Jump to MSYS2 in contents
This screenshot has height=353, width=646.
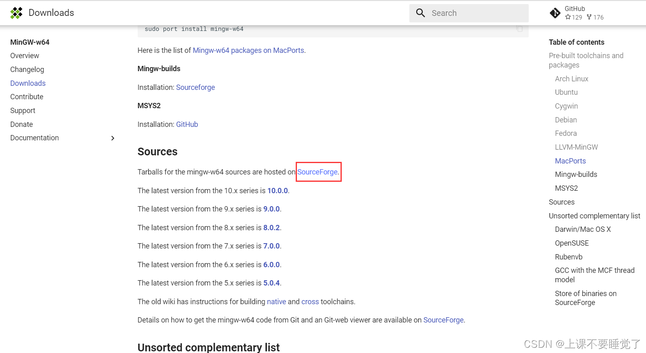(x=566, y=188)
